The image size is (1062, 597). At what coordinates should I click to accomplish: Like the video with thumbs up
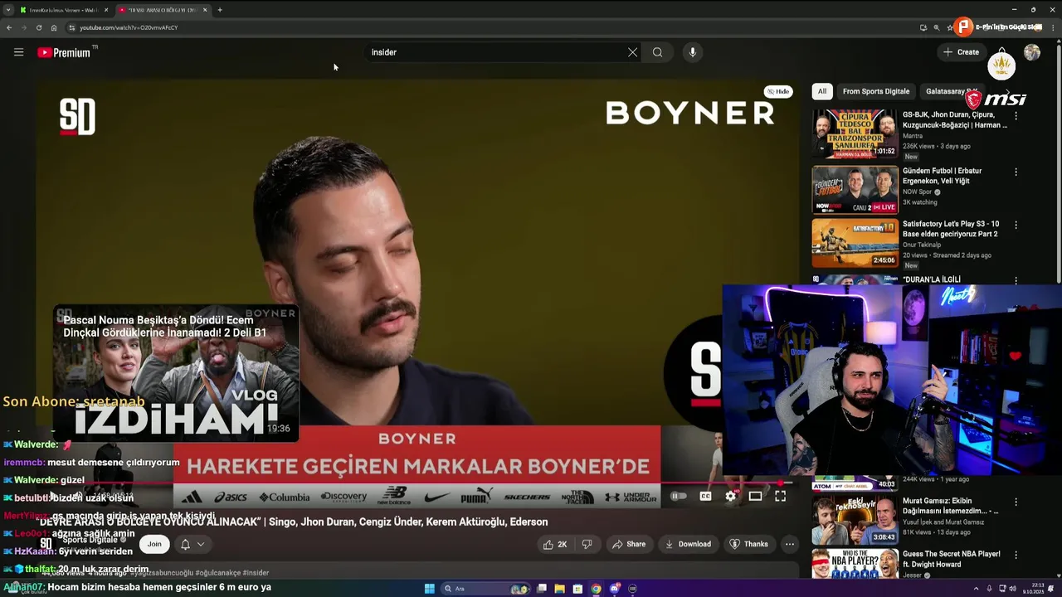point(554,544)
